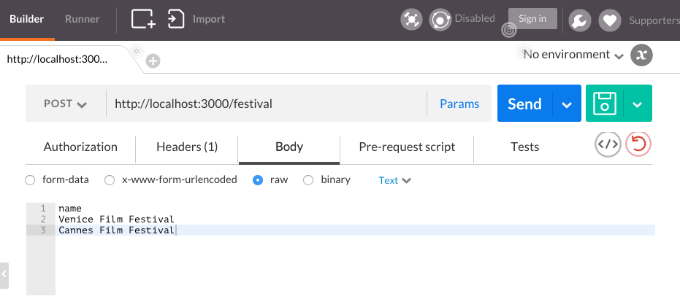Choose the binary body option
This screenshot has height=299, width=680.
[308, 180]
